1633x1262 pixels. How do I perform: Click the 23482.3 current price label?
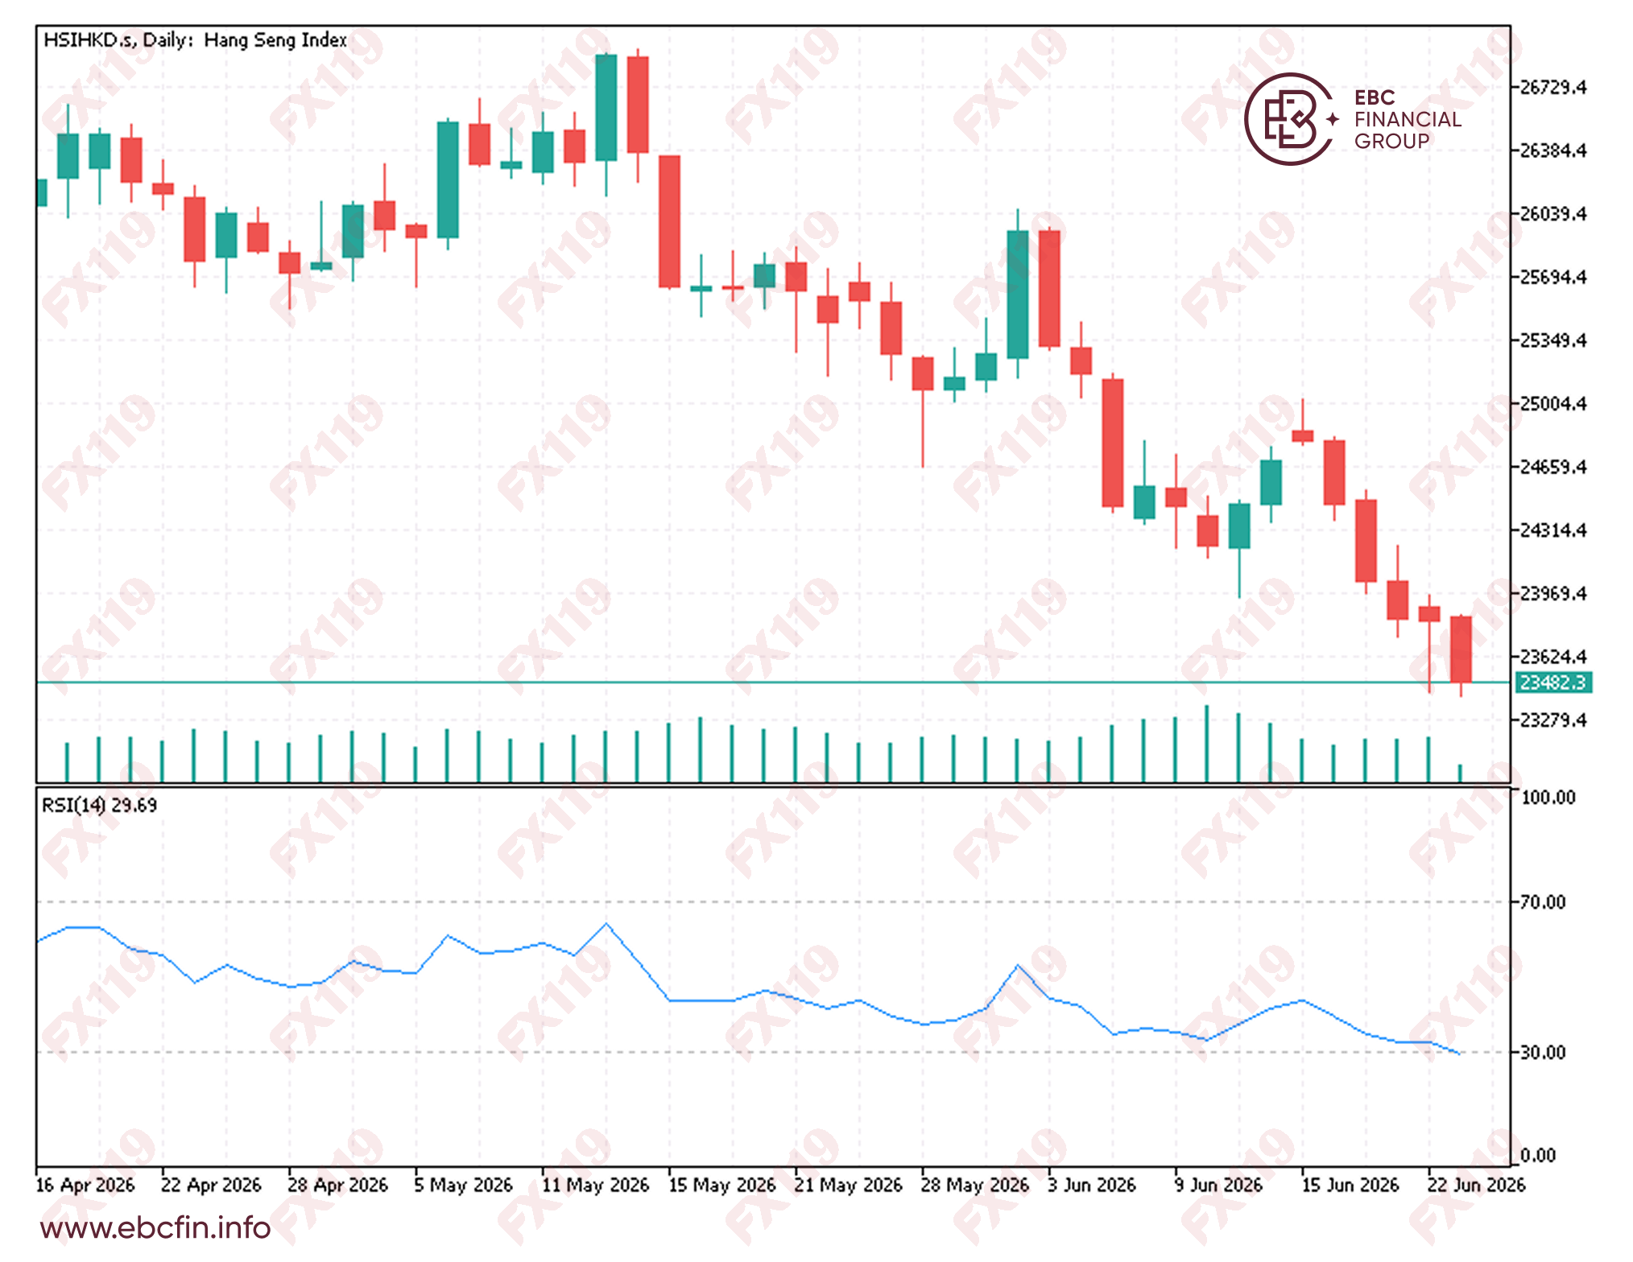click(x=1553, y=683)
